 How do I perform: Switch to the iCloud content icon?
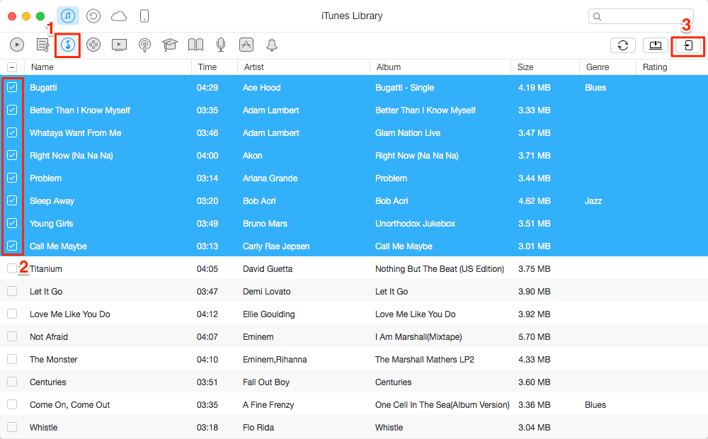pos(119,16)
